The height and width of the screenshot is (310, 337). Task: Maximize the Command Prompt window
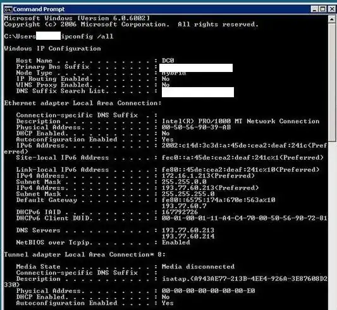pyautogui.click(x=322, y=9)
